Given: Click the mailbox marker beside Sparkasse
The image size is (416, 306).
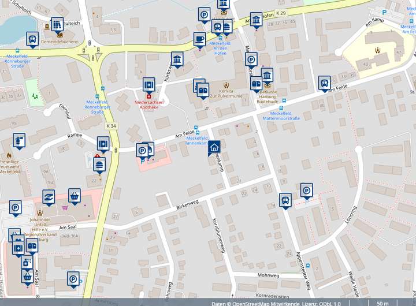Looking at the screenshot, I should coord(256,84).
